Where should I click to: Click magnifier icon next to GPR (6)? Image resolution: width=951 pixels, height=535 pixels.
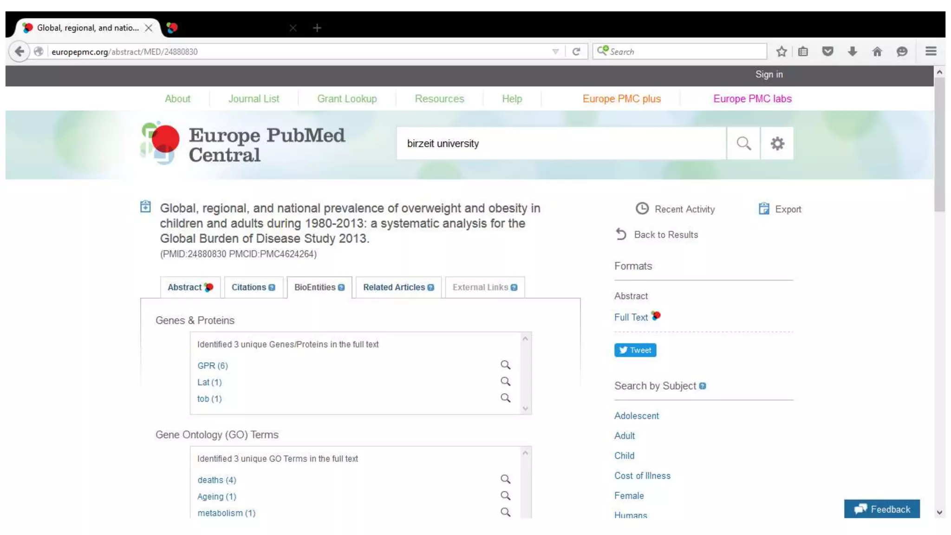[x=505, y=365]
